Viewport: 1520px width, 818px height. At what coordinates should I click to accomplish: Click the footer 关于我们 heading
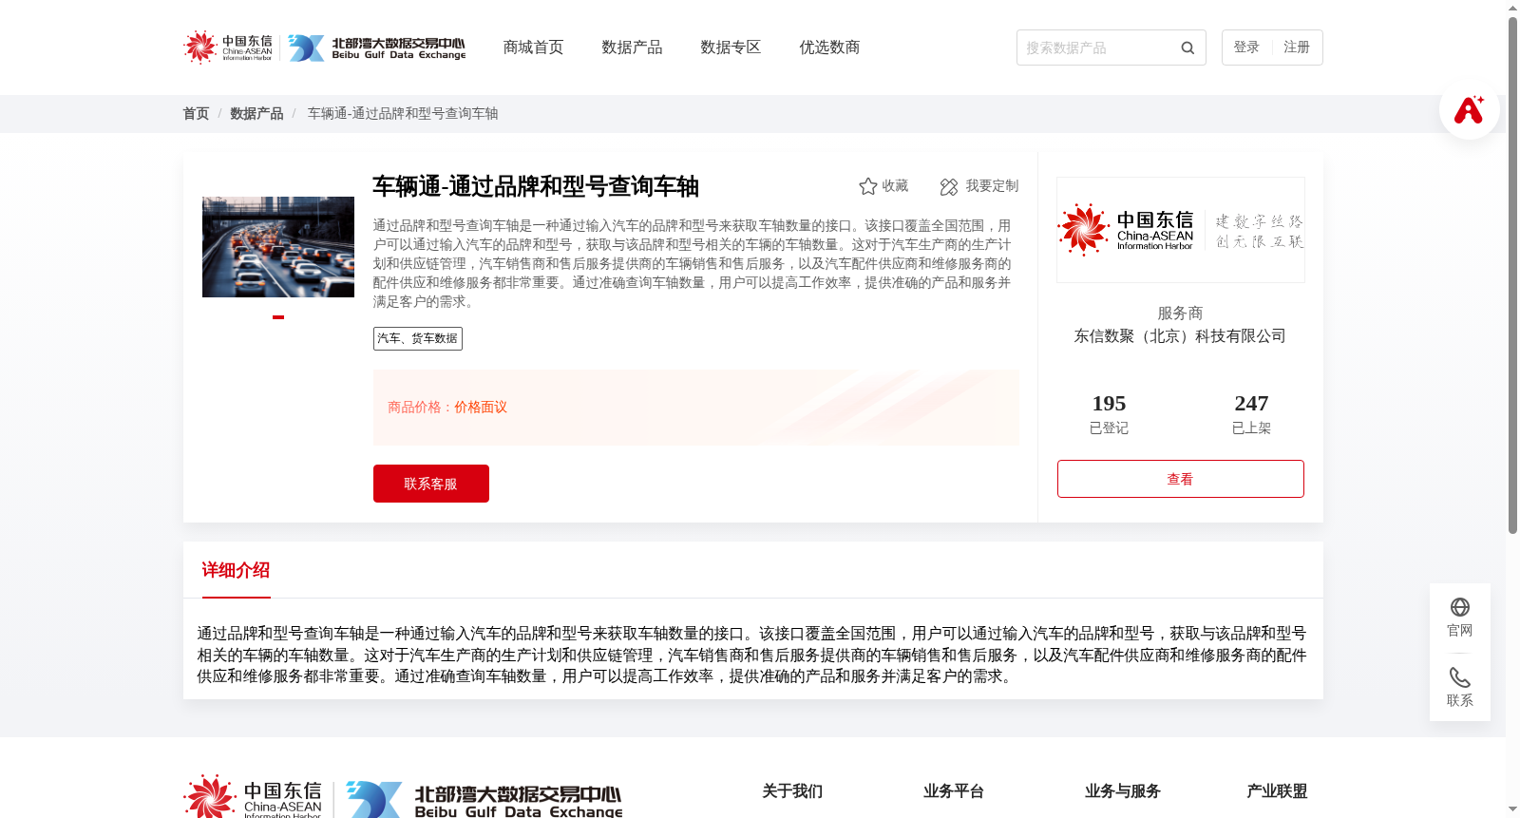click(792, 791)
